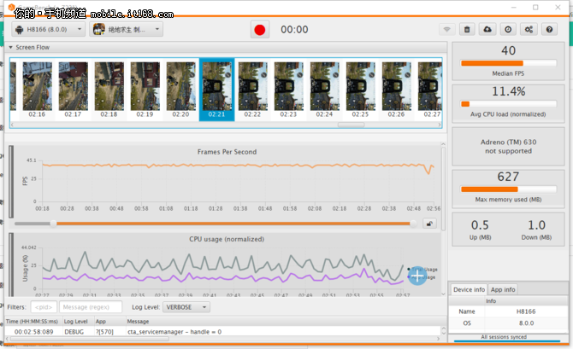Image resolution: width=573 pixels, height=349 pixels.
Task: Click the pid filter input field
Action: 44,306
